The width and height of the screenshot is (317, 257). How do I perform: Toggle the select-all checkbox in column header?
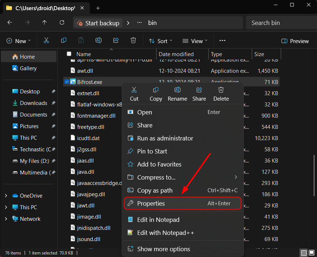pyautogui.click(x=69, y=54)
